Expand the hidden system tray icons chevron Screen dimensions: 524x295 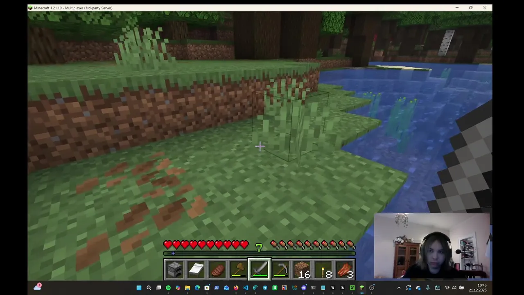pyautogui.click(x=399, y=288)
